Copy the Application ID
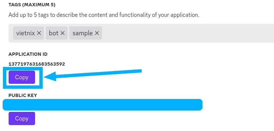This screenshot has height=131, width=274. pyautogui.click(x=22, y=77)
